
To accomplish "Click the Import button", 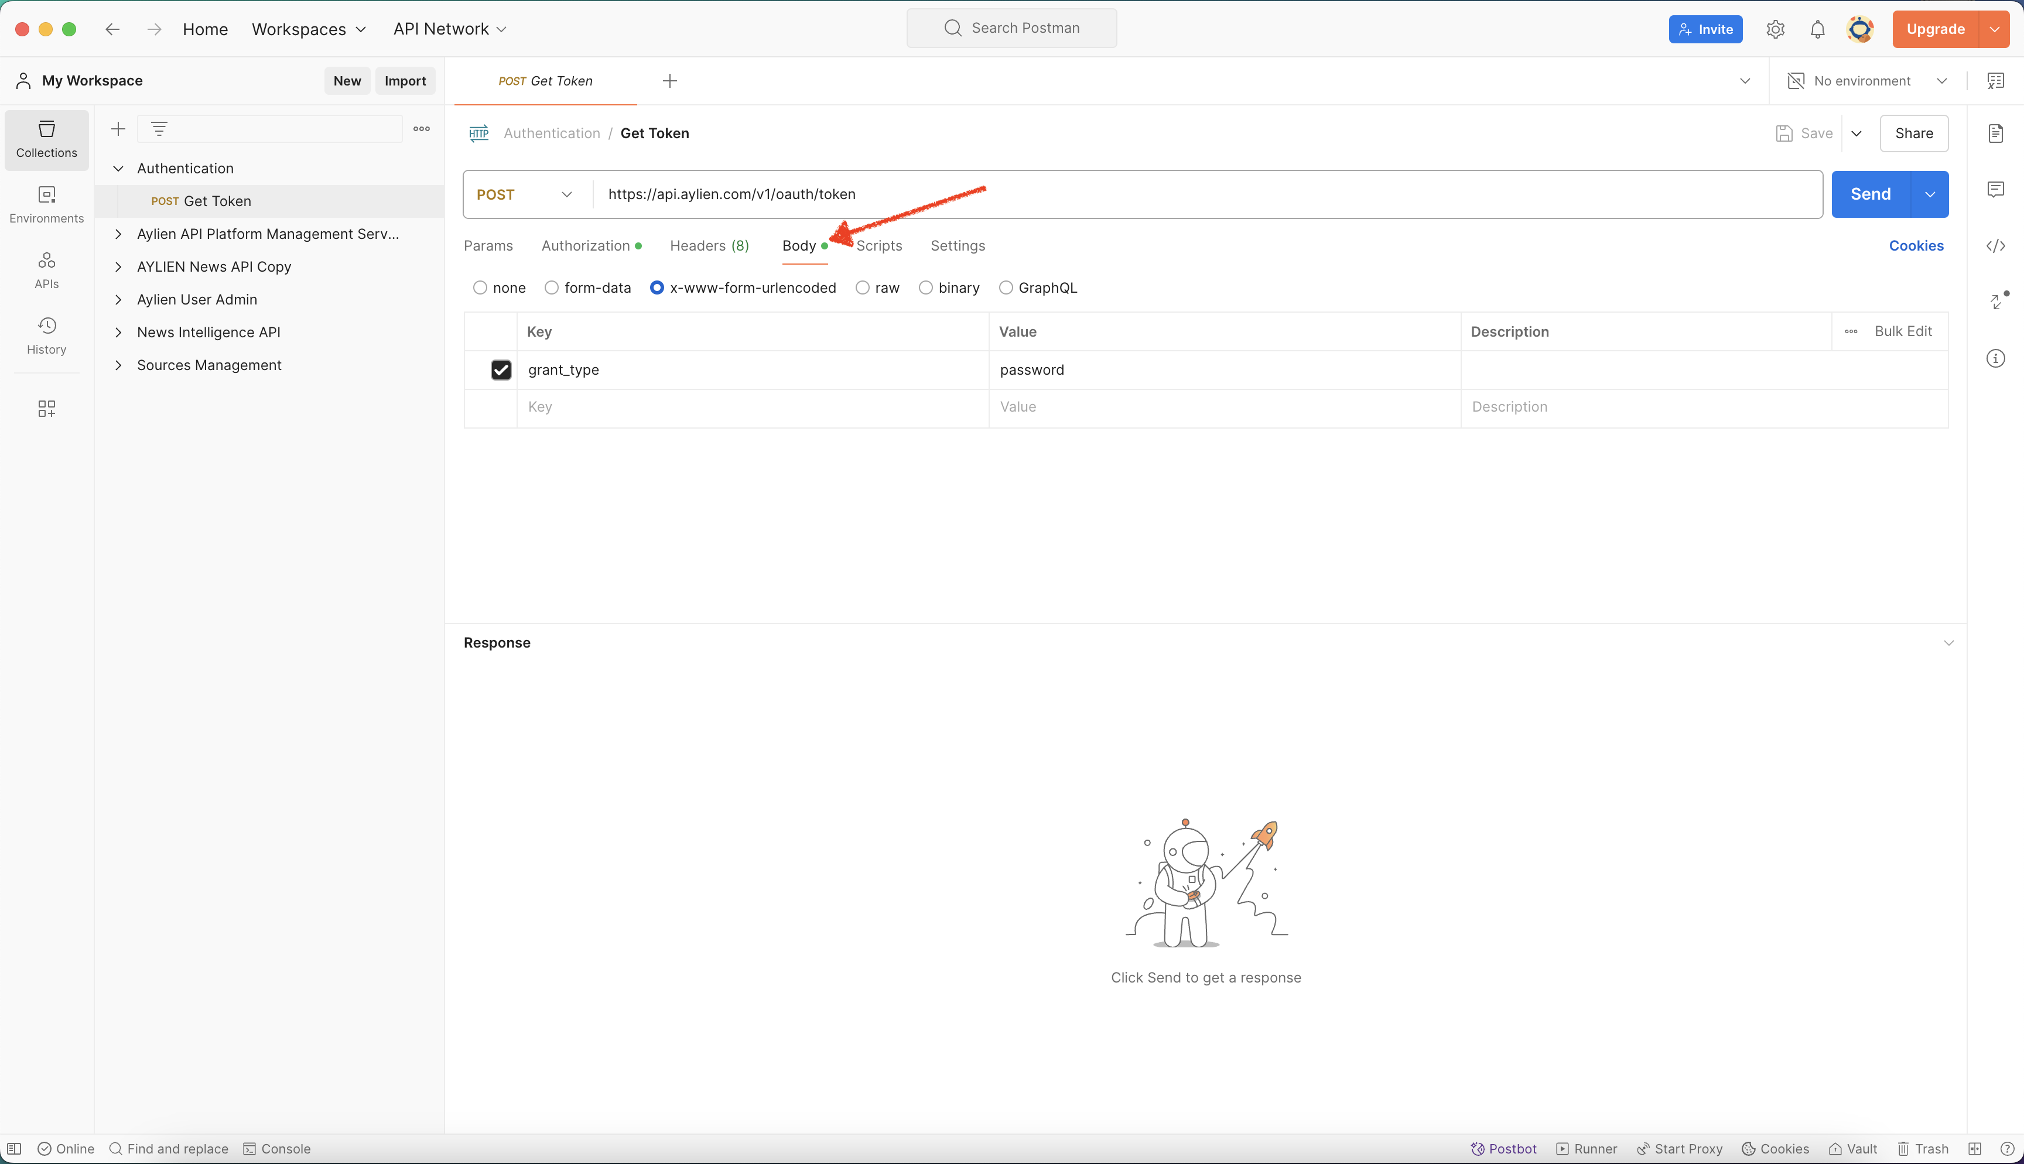I will point(405,81).
